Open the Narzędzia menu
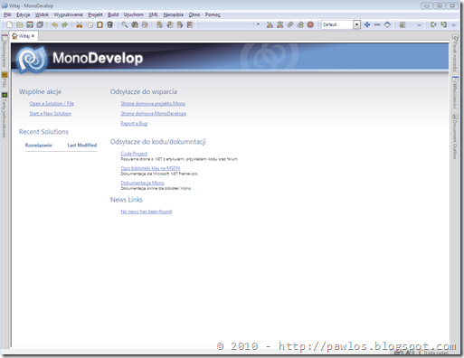464x358 pixels. pos(173,14)
